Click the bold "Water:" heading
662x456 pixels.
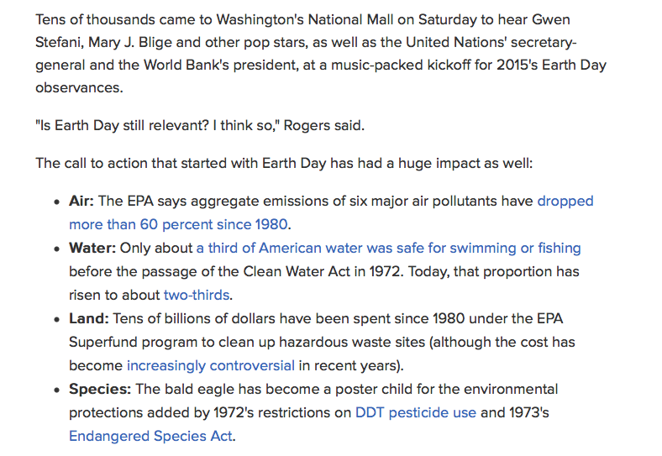[x=92, y=249]
